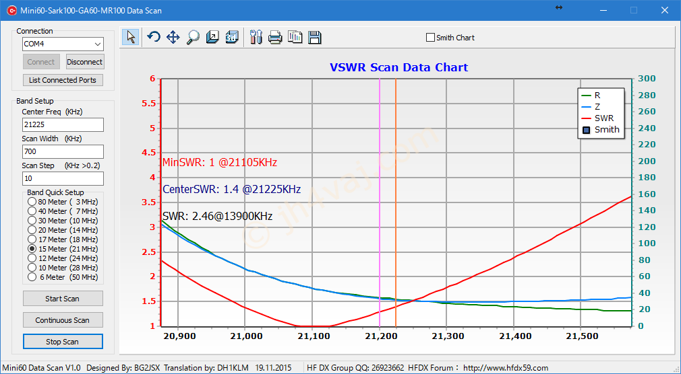Screen dimensions: 681x374
Task: Select the zoom magnifier tool
Action: tap(193, 37)
